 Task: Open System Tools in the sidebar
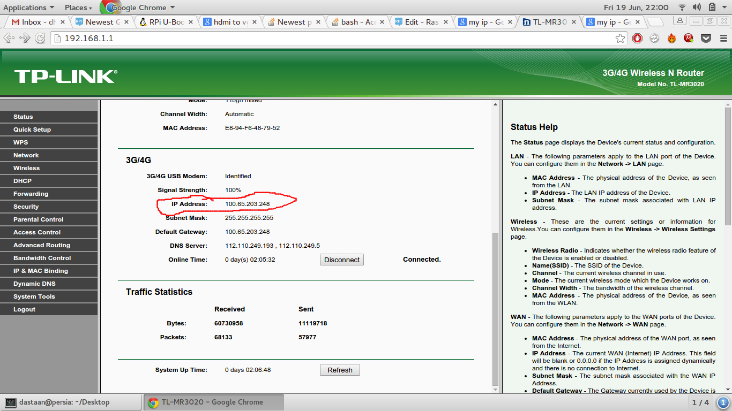pos(49,296)
